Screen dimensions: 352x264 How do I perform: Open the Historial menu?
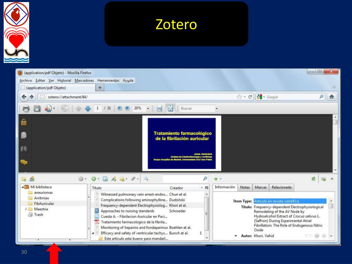click(64, 80)
